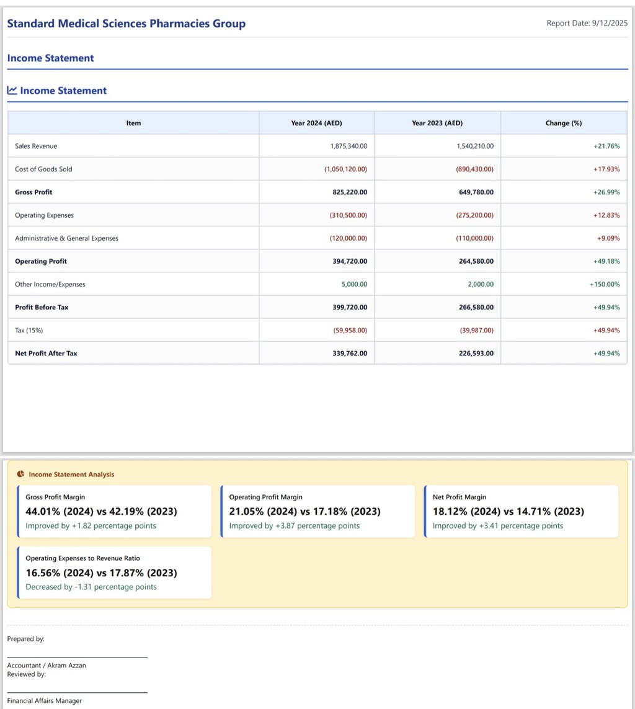Screen dimensions: 635x709
Task: Click the Financial Affairs Manager signature line
Action: pos(77,692)
